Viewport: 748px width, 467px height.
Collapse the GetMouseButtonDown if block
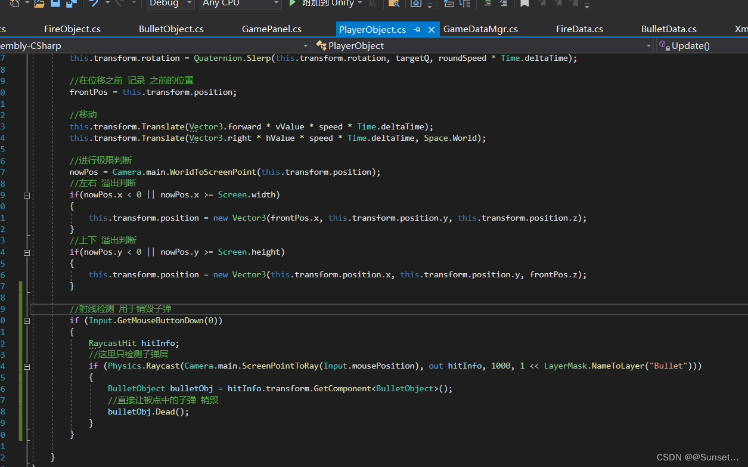click(x=26, y=321)
